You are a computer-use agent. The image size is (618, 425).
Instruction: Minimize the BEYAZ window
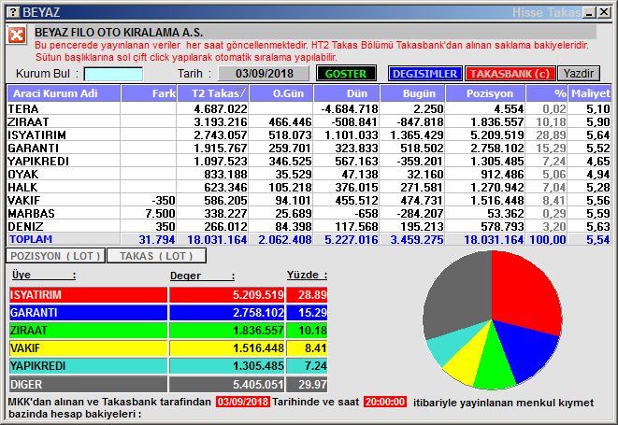pyautogui.click(x=590, y=12)
